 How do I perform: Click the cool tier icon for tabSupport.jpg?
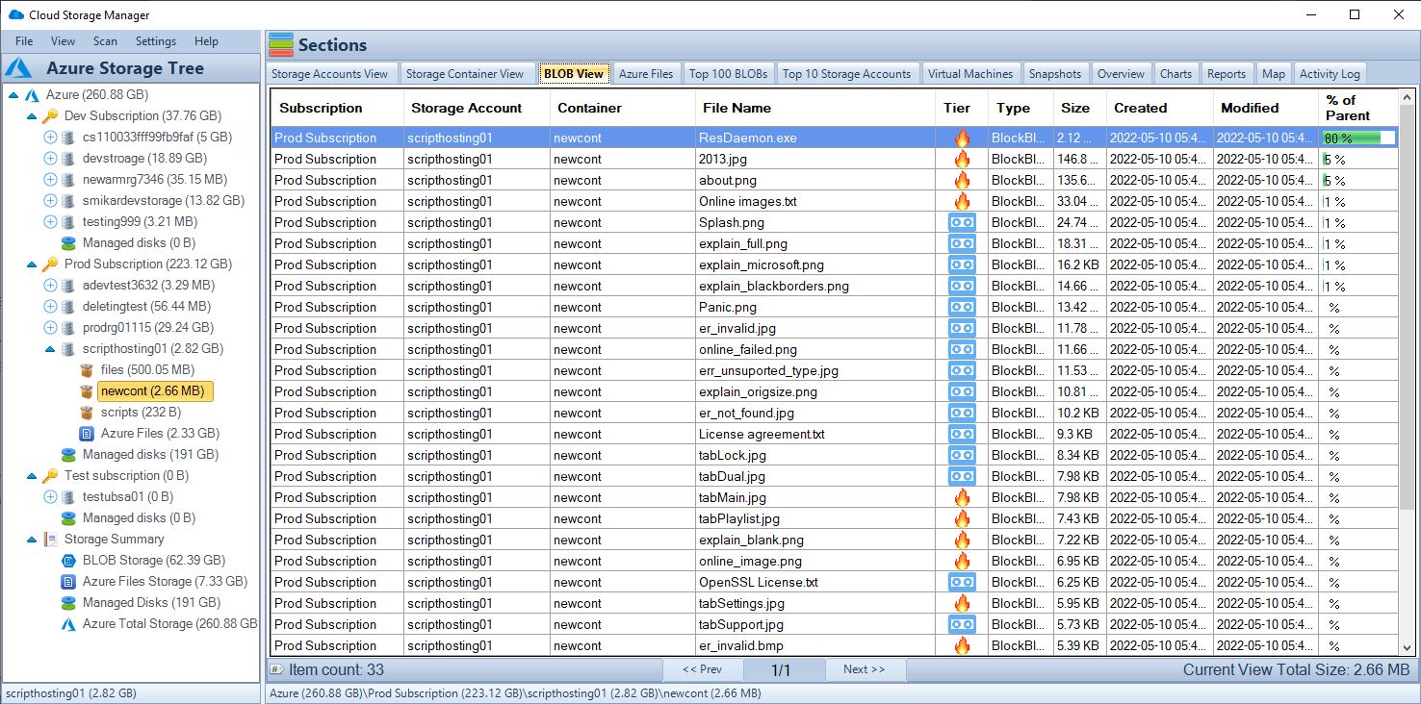pos(961,624)
